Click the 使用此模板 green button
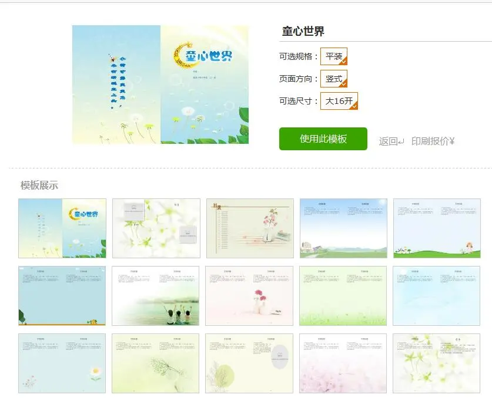 click(x=323, y=139)
